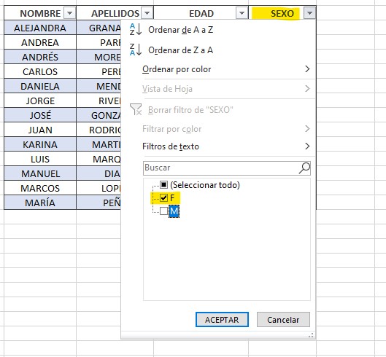Click the sort A to Z icon
Viewport: 386px width, 357px height.
[136, 29]
